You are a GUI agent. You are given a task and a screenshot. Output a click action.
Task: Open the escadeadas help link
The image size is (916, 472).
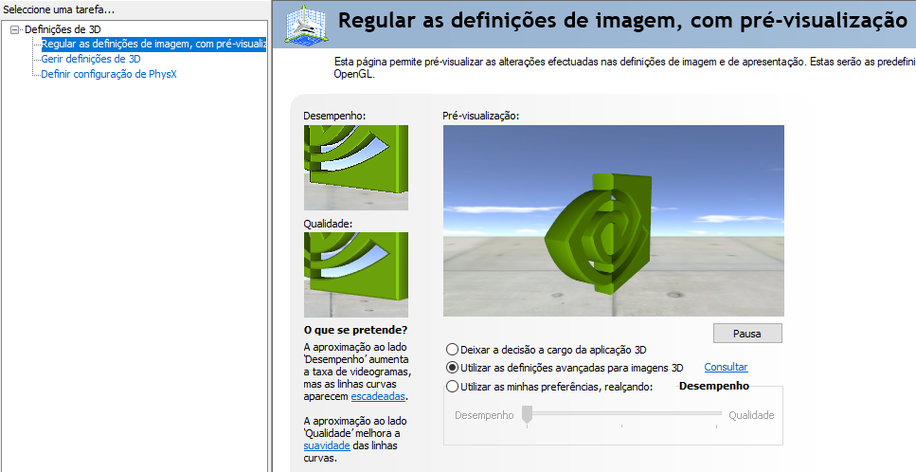pyautogui.click(x=378, y=396)
